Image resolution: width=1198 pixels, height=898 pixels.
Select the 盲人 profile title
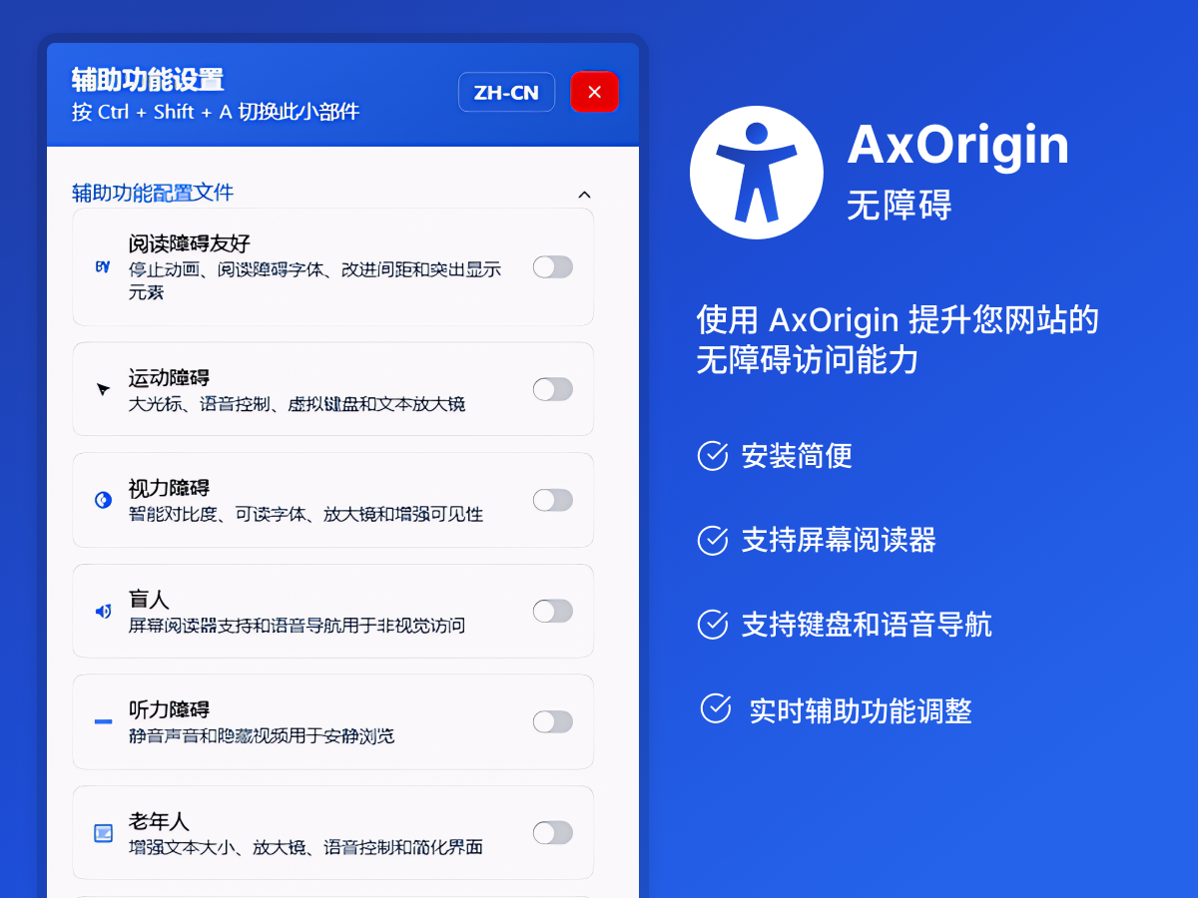pos(149,600)
